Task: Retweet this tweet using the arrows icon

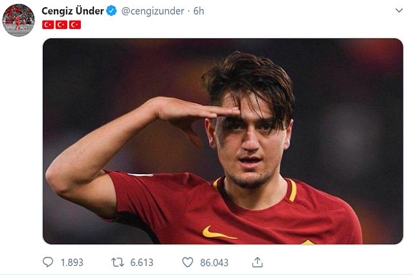Action: [117, 262]
